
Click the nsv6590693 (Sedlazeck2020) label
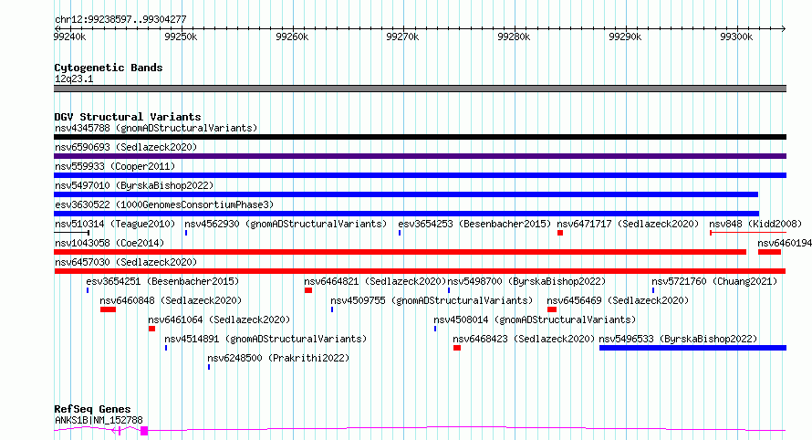point(126,147)
